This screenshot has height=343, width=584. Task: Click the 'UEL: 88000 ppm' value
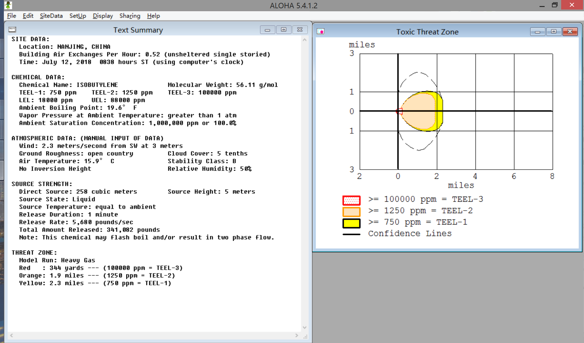click(x=118, y=100)
